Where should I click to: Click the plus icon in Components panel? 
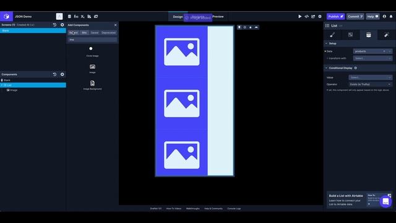[62, 74]
